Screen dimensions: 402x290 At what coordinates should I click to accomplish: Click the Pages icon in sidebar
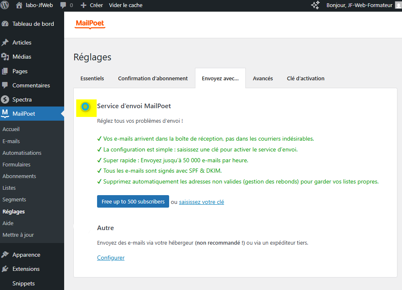pos(5,71)
